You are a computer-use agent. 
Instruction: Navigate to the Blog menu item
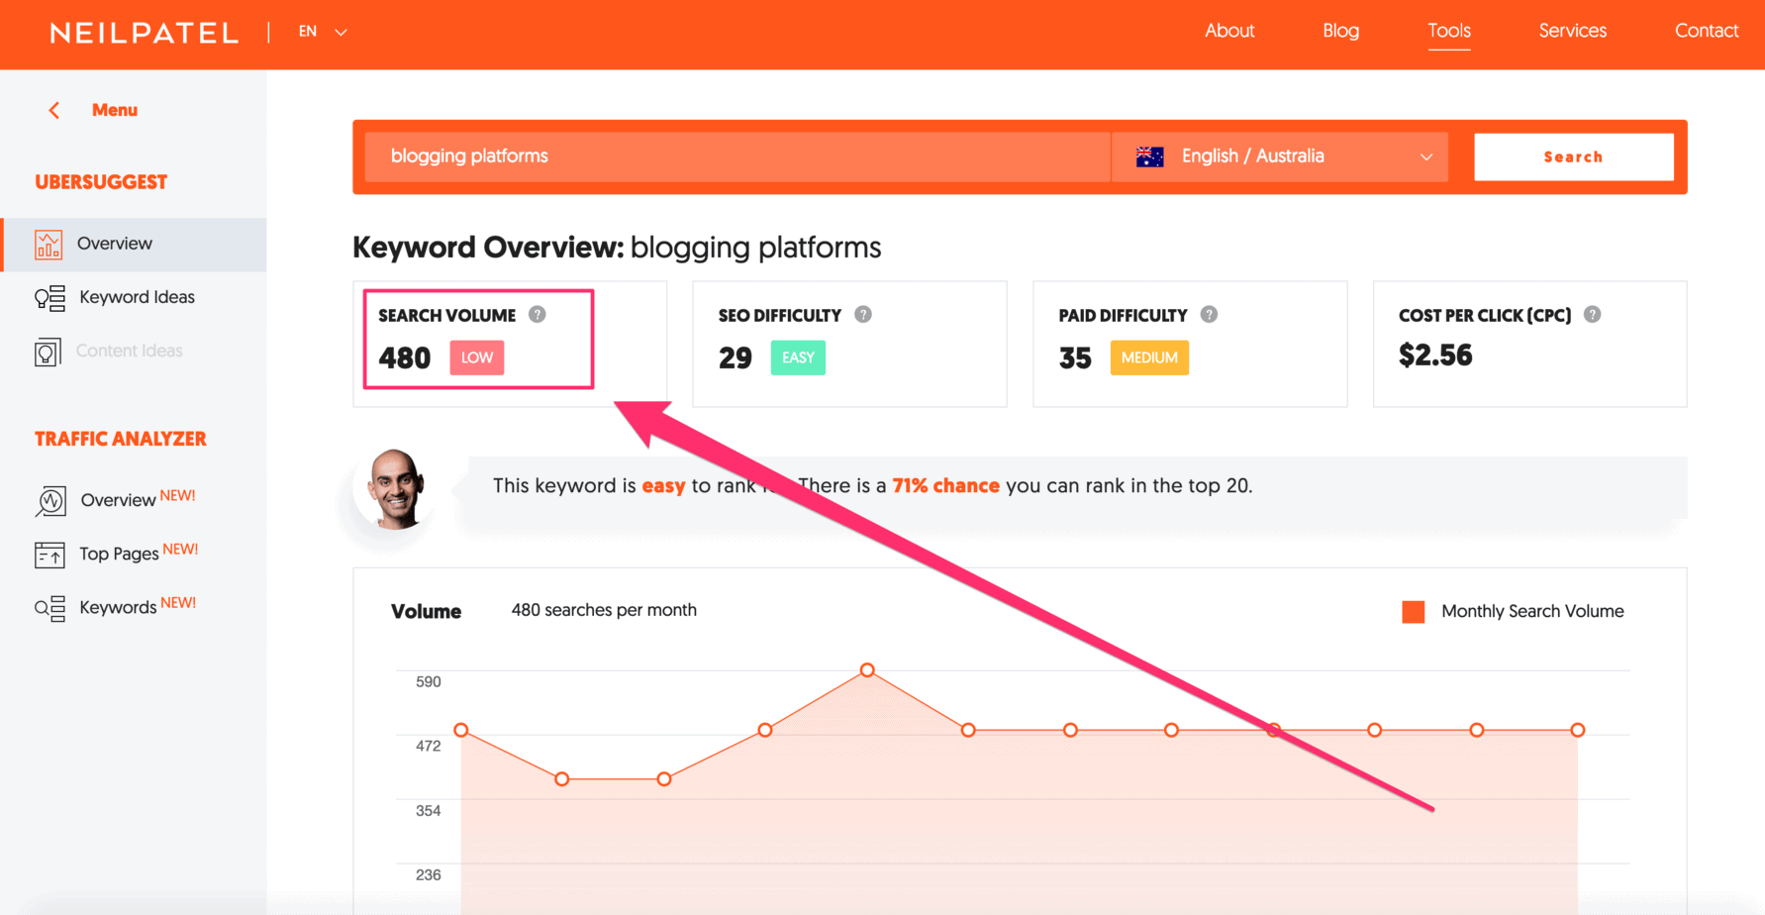[1340, 31]
